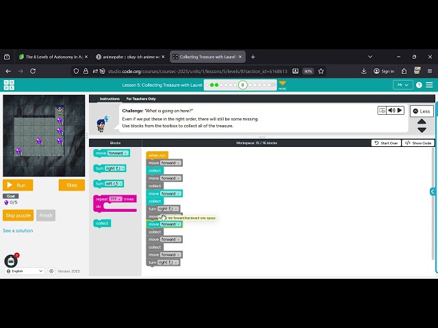Click the lesson-end flag icon in the progress bar
438x328 pixels.
click(x=274, y=85)
